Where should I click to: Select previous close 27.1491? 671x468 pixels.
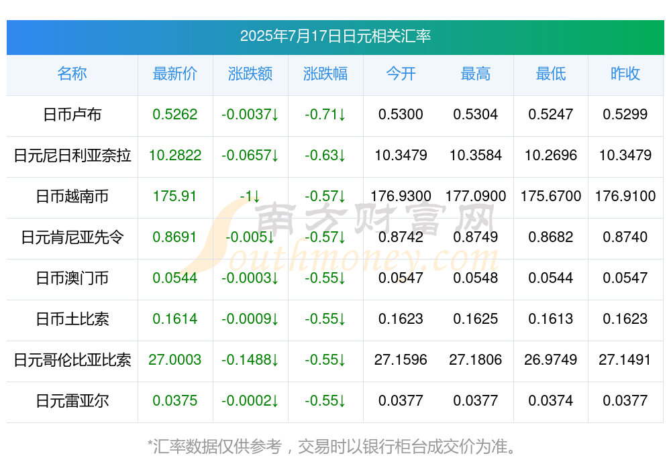(625, 360)
